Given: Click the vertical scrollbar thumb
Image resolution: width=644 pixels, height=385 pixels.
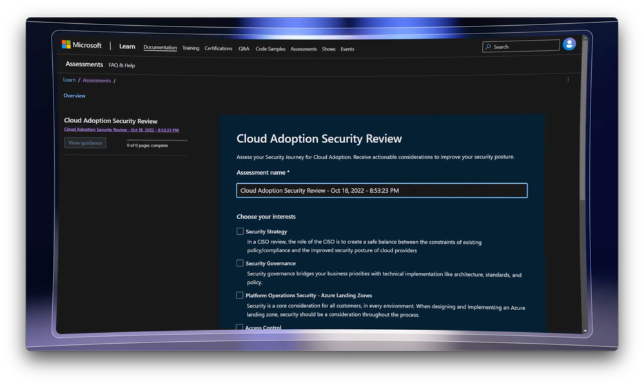Looking at the screenshot, I should [x=585, y=121].
